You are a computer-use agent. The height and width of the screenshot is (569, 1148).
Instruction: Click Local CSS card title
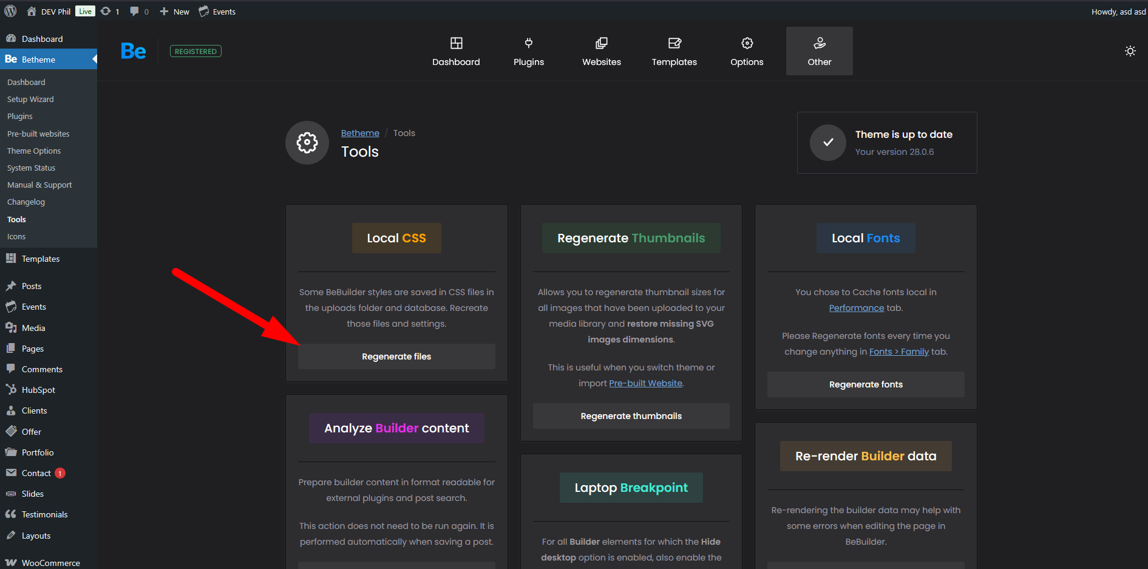click(x=396, y=238)
